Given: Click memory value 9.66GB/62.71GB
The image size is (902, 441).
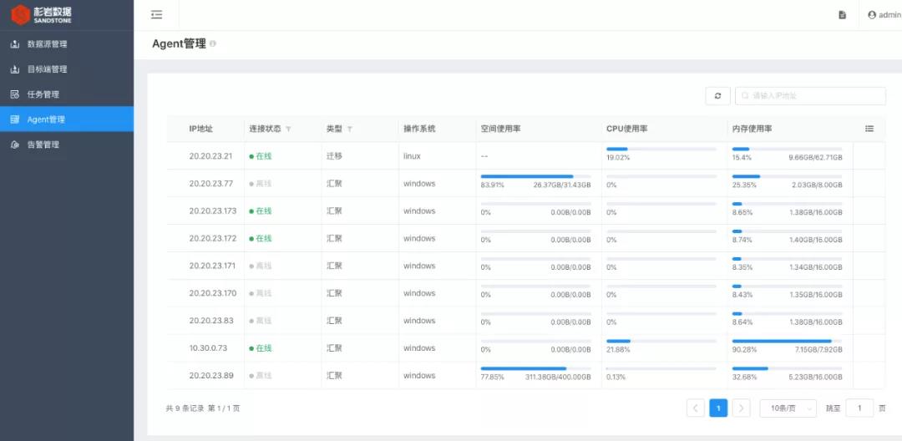Looking at the screenshot, I should (816, 158).
